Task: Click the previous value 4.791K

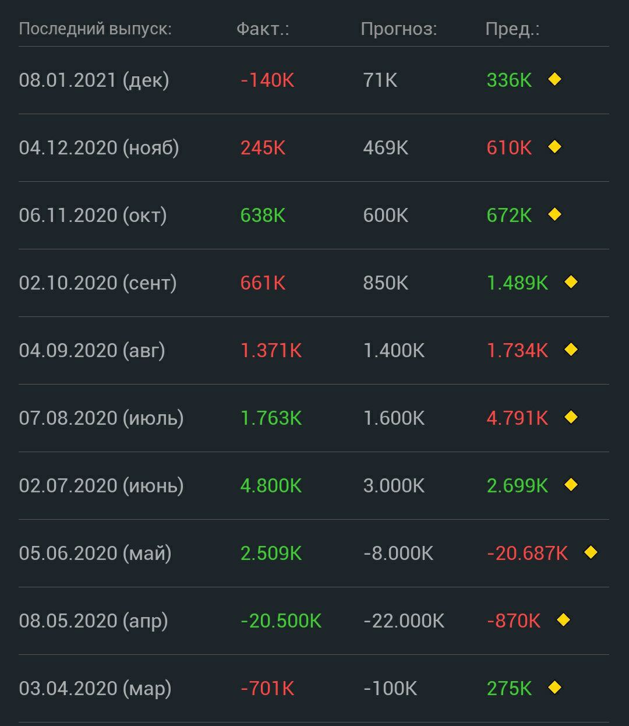Action: click(x=518, y=418)
